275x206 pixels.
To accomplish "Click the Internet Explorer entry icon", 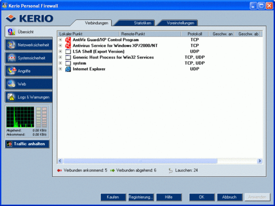I will (x=68, y=69).
